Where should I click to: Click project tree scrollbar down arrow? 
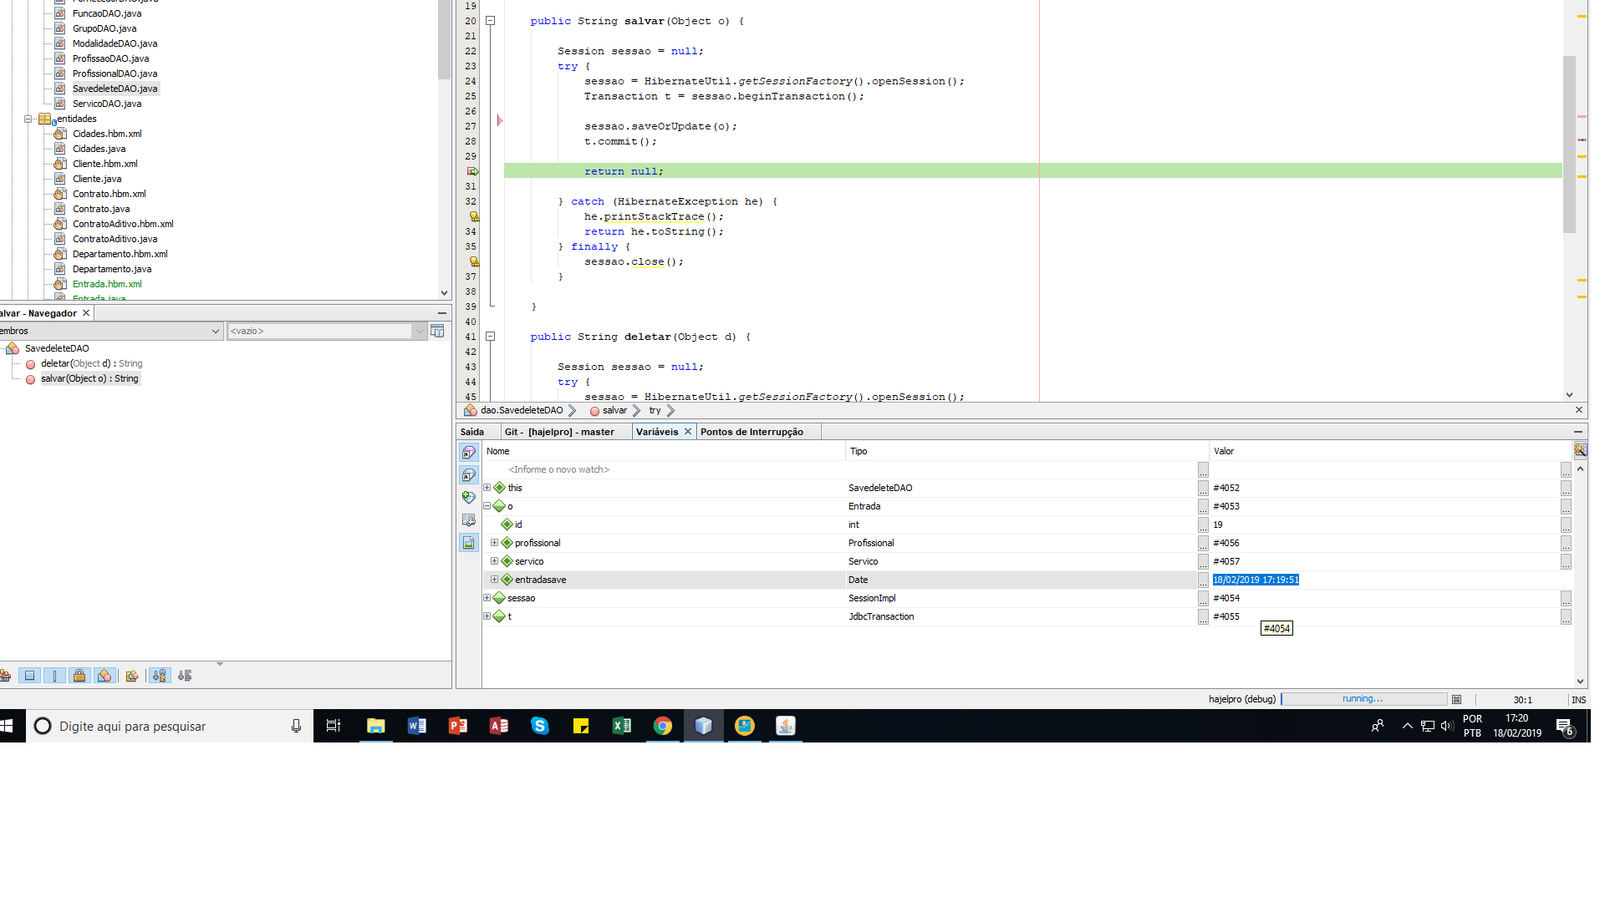444,292
